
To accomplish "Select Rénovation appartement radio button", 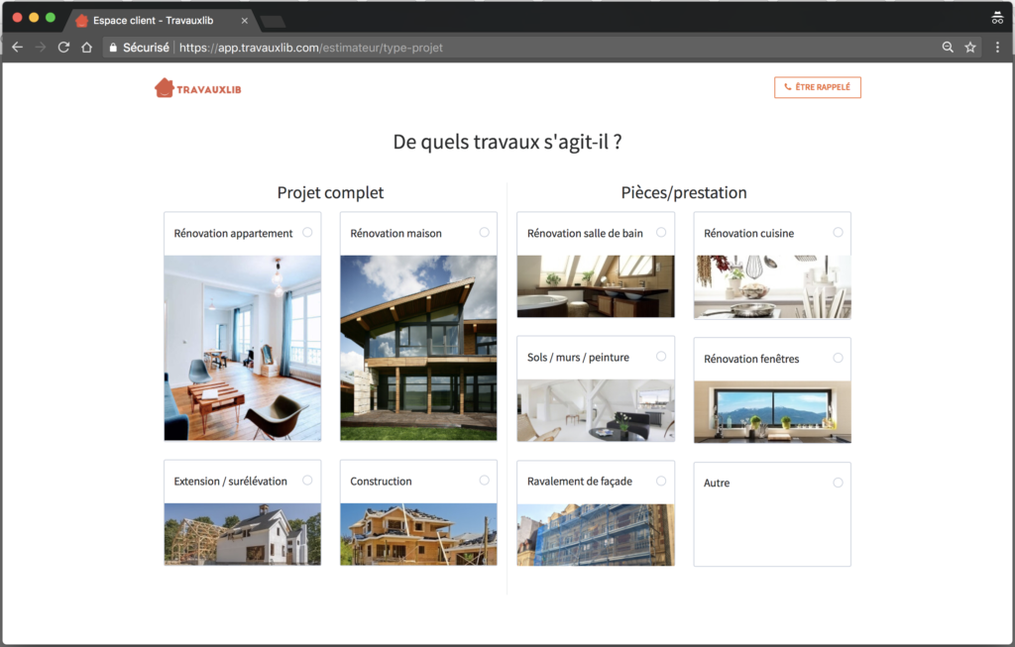I will (x=307, y=232).
